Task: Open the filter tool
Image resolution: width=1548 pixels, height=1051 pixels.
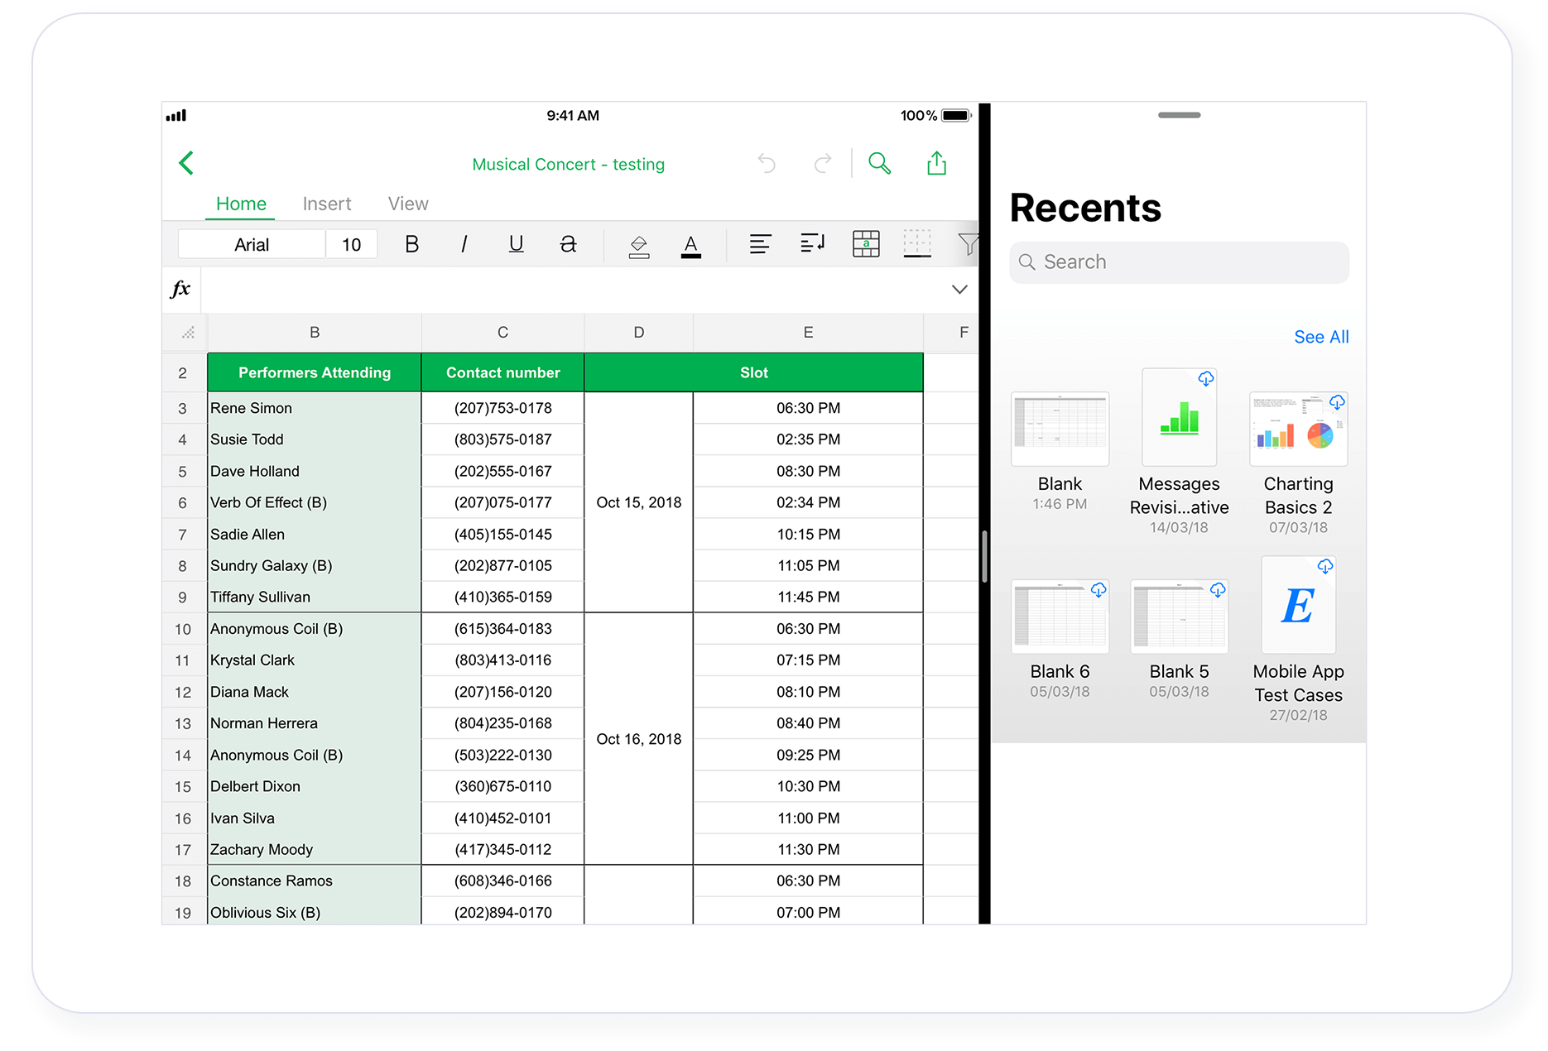Action: coord(969,244)
